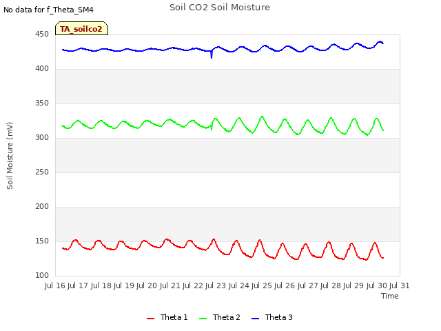Toggle Theta 3 series in legend
The image size is (441, 331).
click(272, 317)
